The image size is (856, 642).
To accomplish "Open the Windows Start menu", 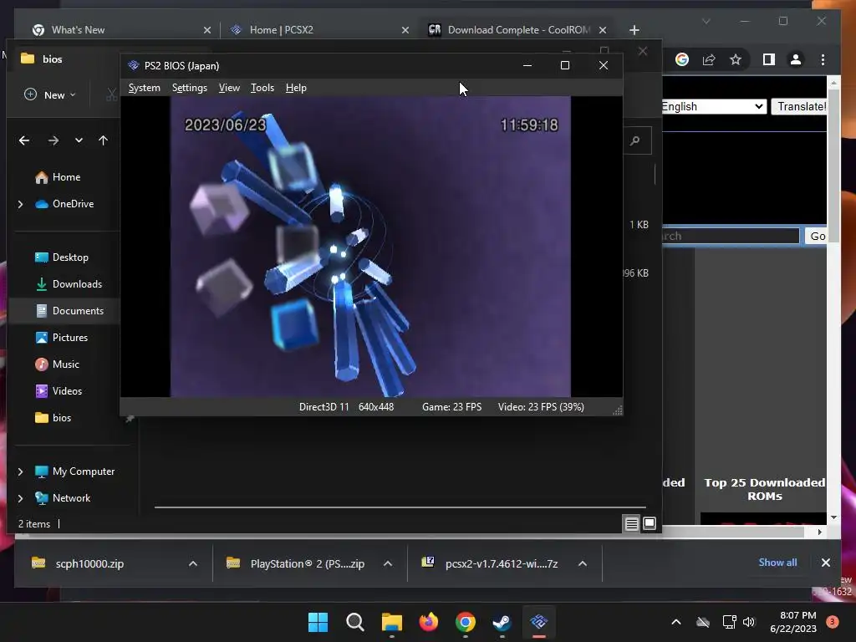I will [318, 622].
